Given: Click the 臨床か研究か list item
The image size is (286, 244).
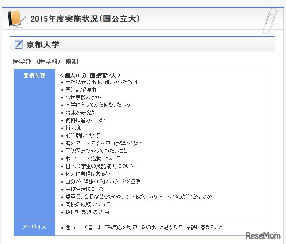Looking at the screenshot, I should [81, 113].
